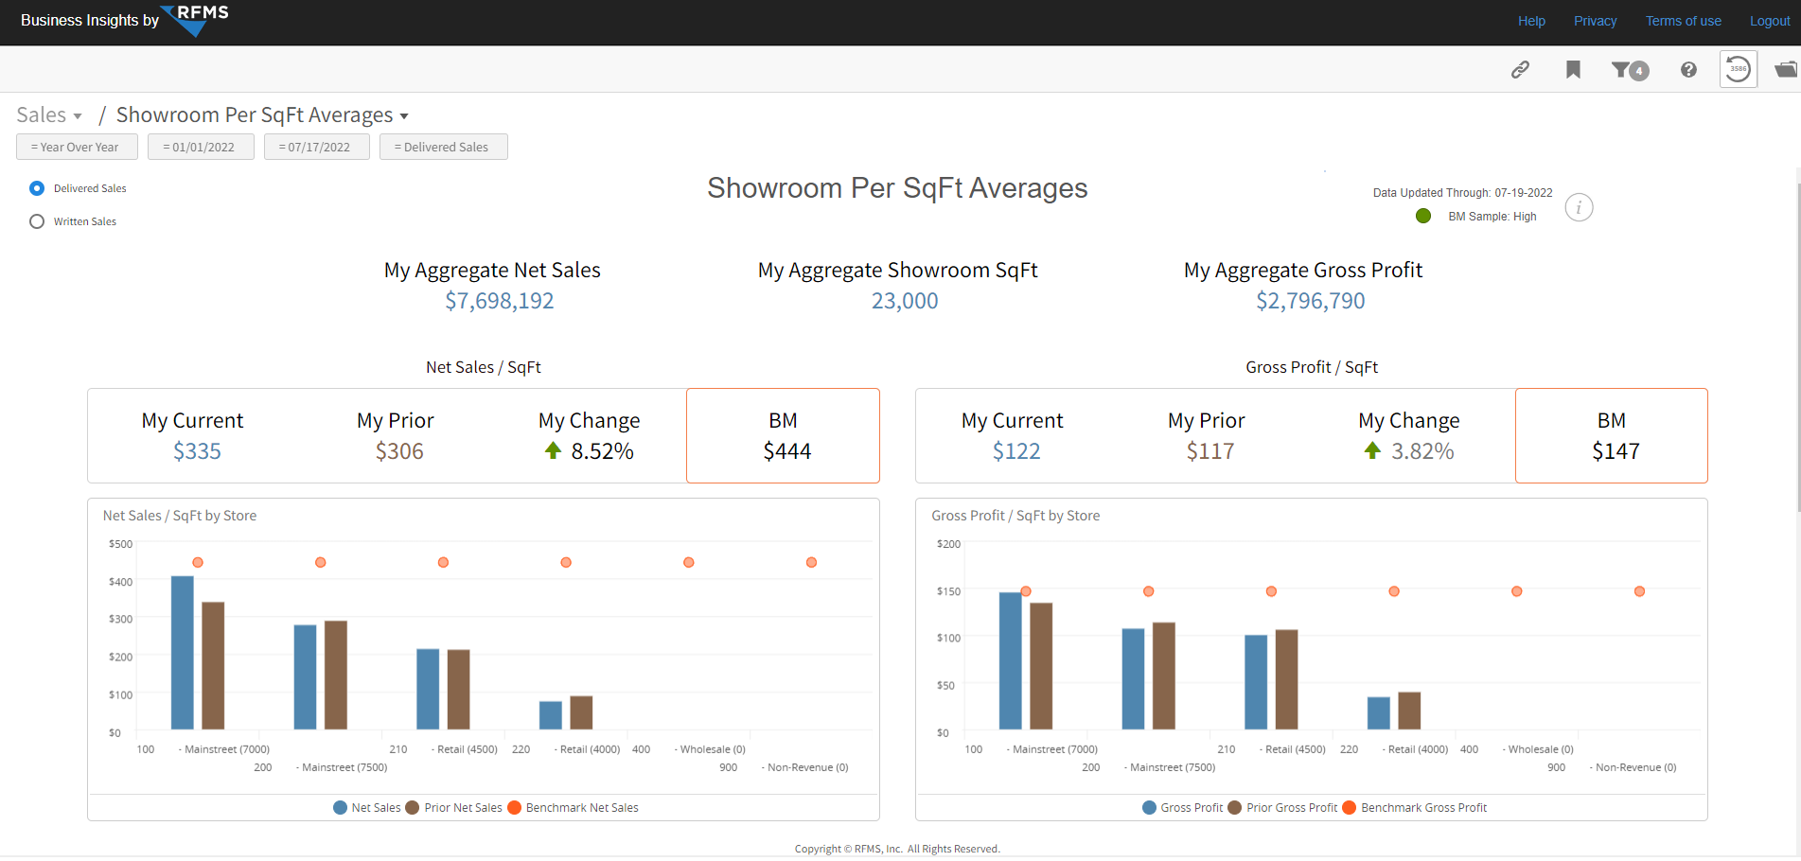Click the Gross Profit BM $147 card
Screen dimensions: 1801x861
click(x=1612, y=435)
